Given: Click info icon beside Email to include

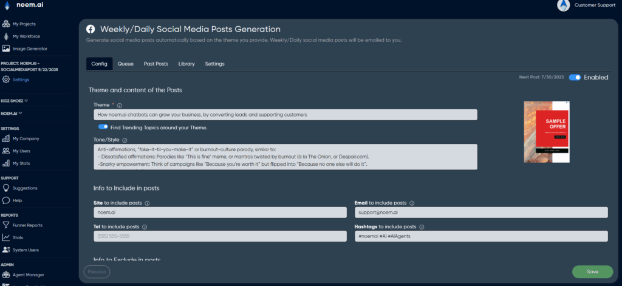Looking at the screenshot, I should click(412, 203).
